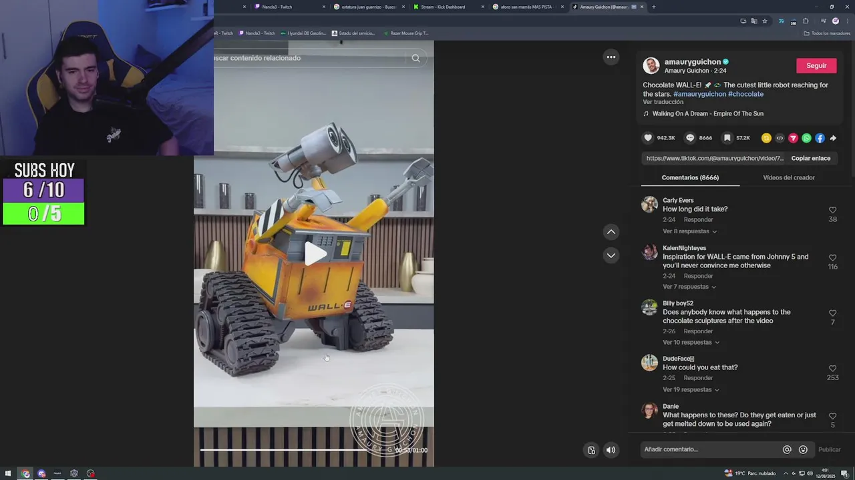Bookmark page with the star icon
Screen dimensions: 855x480
click(x=765, y=21)
